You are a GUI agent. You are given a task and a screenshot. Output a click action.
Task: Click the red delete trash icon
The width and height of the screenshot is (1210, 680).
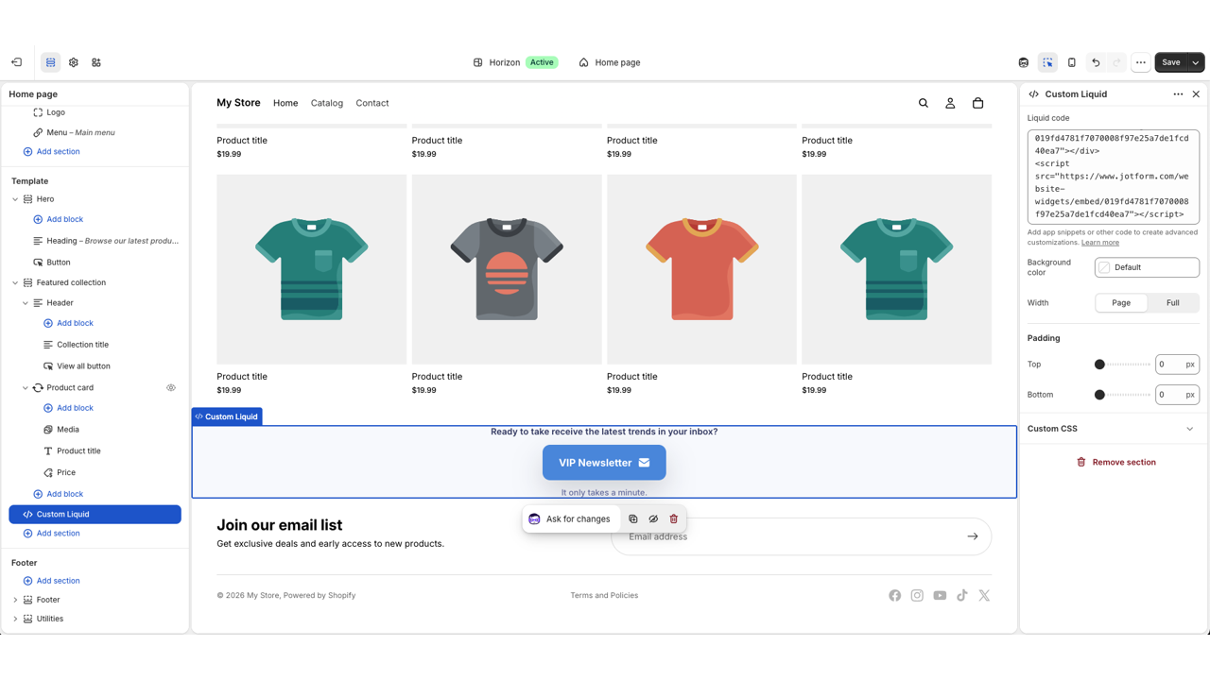click(674, 518)
